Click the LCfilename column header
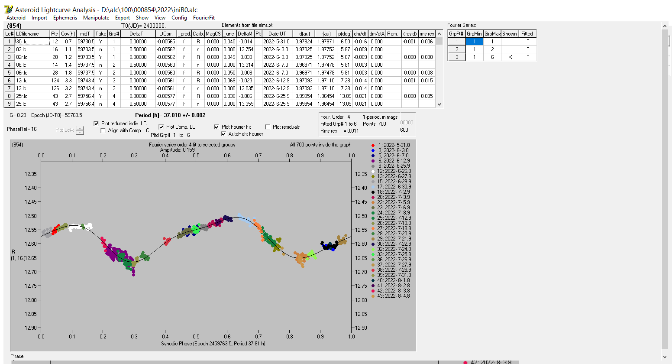The height and width of the screenshot is (364, 672). [x=32, y=34]
